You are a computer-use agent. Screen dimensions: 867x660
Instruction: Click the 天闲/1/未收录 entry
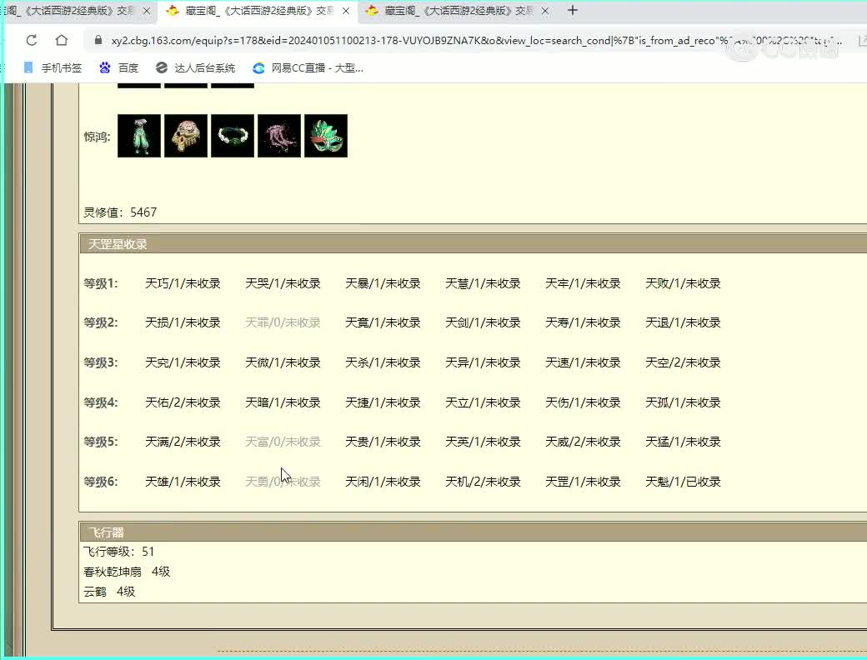383,482
